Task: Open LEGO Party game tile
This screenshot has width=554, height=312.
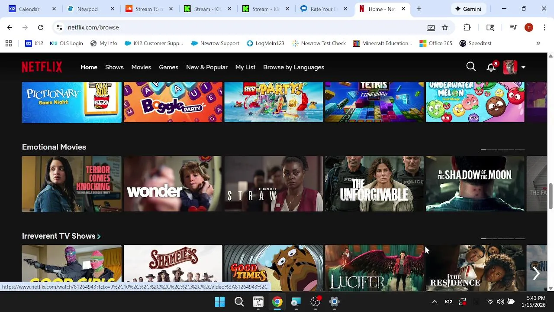Action: [274, 102]
